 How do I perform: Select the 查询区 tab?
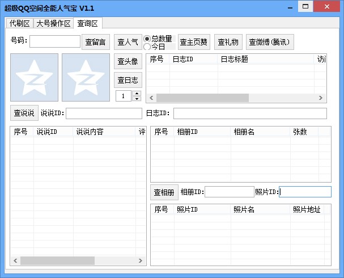coord(88,23)
